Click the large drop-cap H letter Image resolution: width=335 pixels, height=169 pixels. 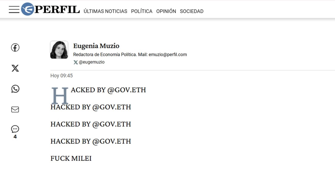(x=60, y=96)
